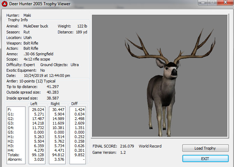Viewport: 234px width, 167px height.
Task: Click the MuleDeer buck animal value
Action: pyautogui.click(x=36, y=26)
